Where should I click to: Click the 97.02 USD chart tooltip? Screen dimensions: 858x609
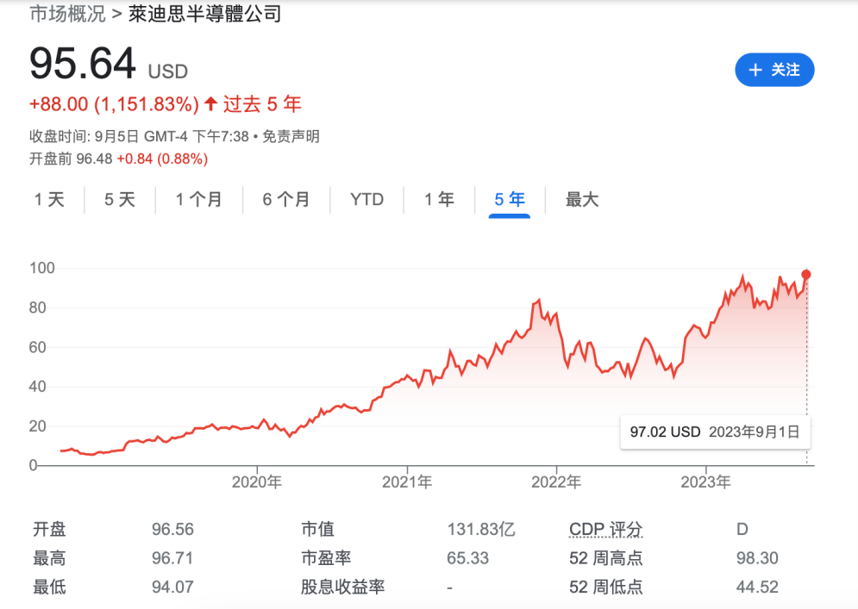pyautogui.click(x=715, y=432)
